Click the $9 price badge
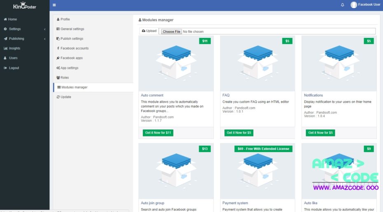Image resolution: width=383 pixels, height=212 pixels. pos(369,149)
